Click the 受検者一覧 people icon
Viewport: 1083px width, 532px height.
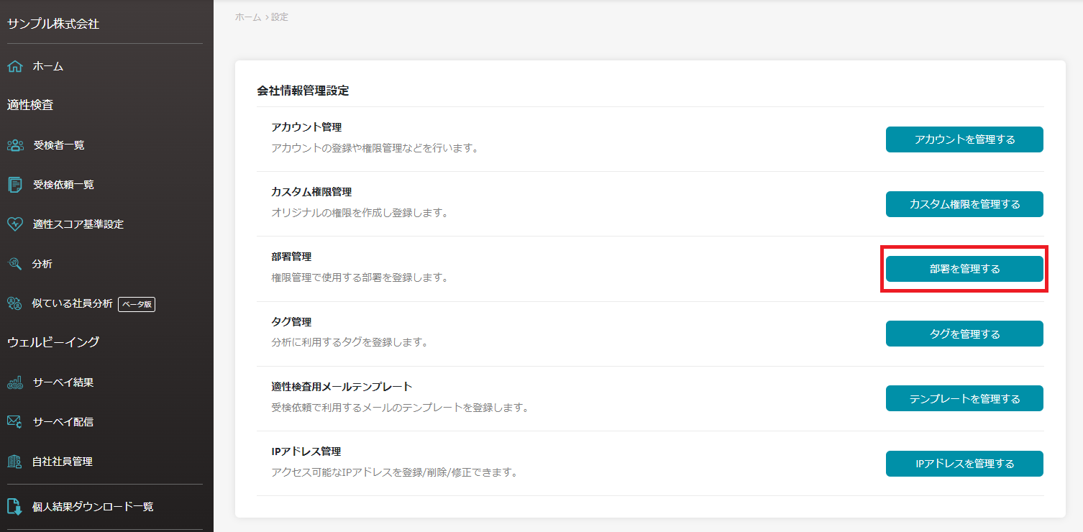click(15, 145)
